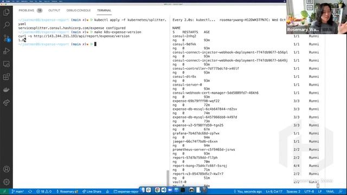This screenshot has height=195, width=347.
Task: Click the remote window indicator in status bar
Action: click(x=4, y=191)
